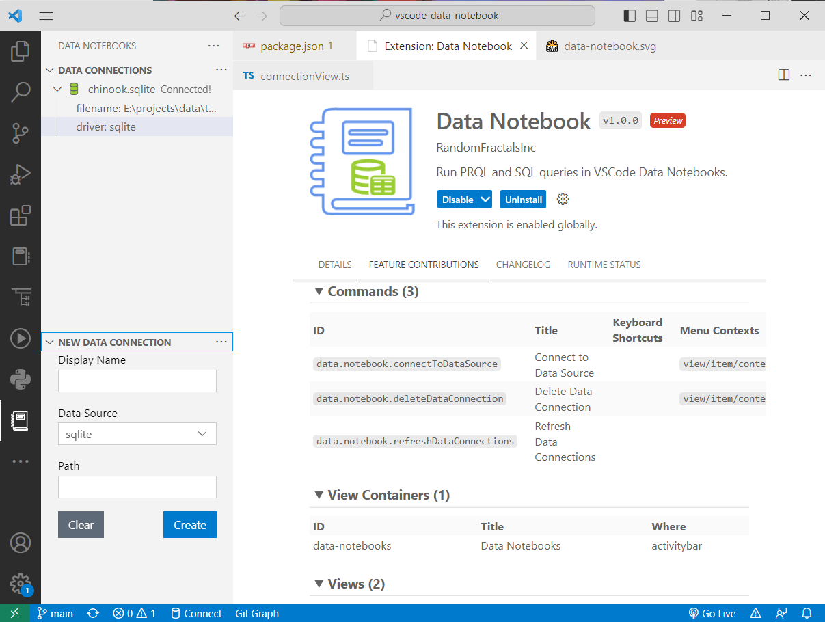Select the 'driver: sqlite' tree row
Screen dimensions: 825x622
click(137, 126)
